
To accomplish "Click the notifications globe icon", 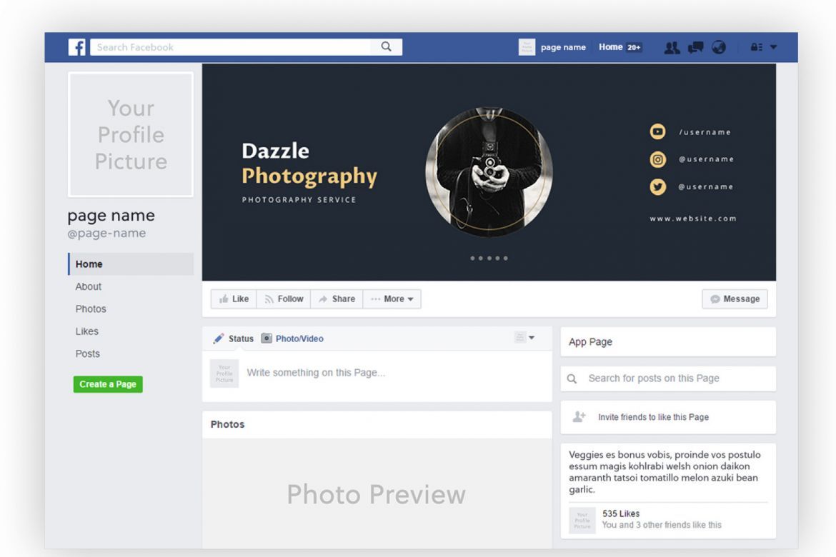I will (x=719, y=47).
